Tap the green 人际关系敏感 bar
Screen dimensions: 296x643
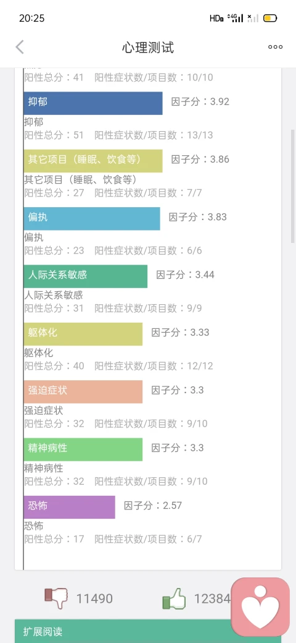tap(86, 276)
